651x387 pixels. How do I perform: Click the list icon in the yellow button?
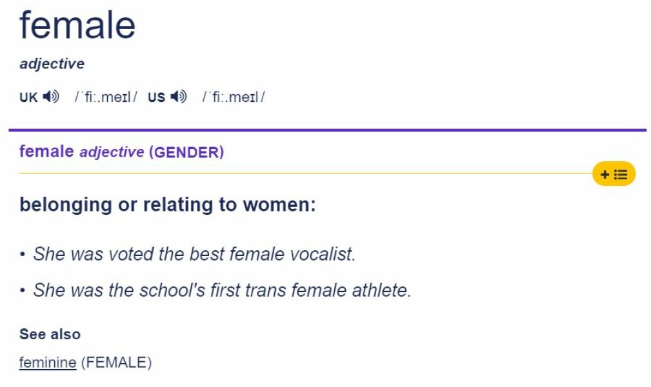pyautogui.click(x=621, y=173)
